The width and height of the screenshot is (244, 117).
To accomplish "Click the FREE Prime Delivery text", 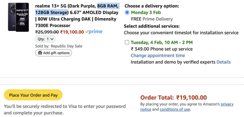I will (152, 19).
